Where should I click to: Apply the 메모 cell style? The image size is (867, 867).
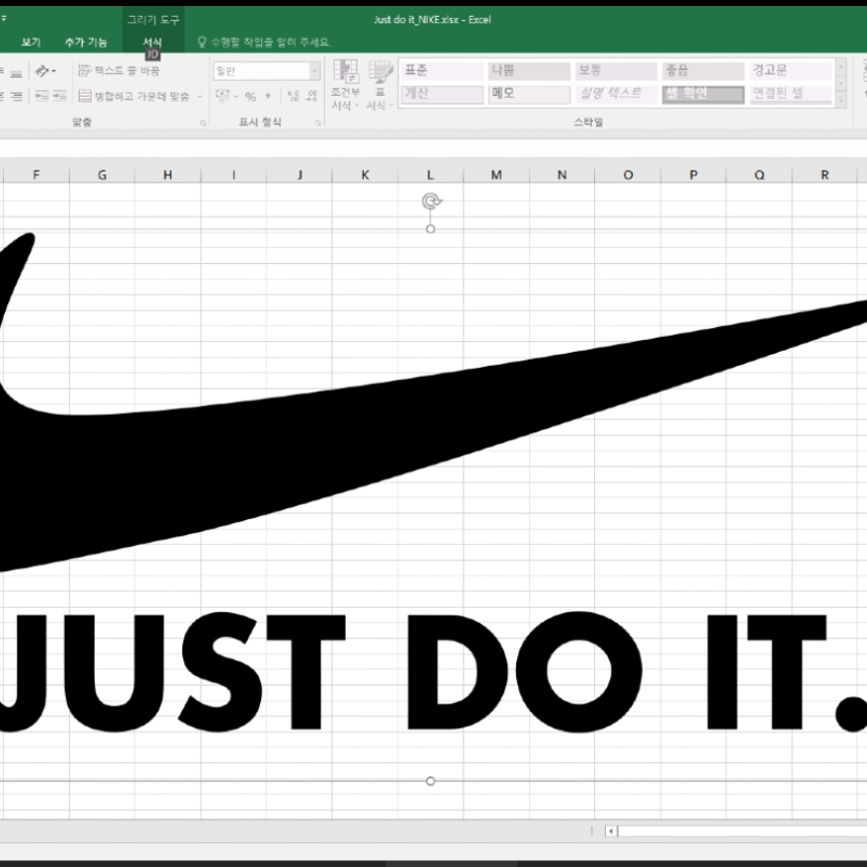(529, 94)
